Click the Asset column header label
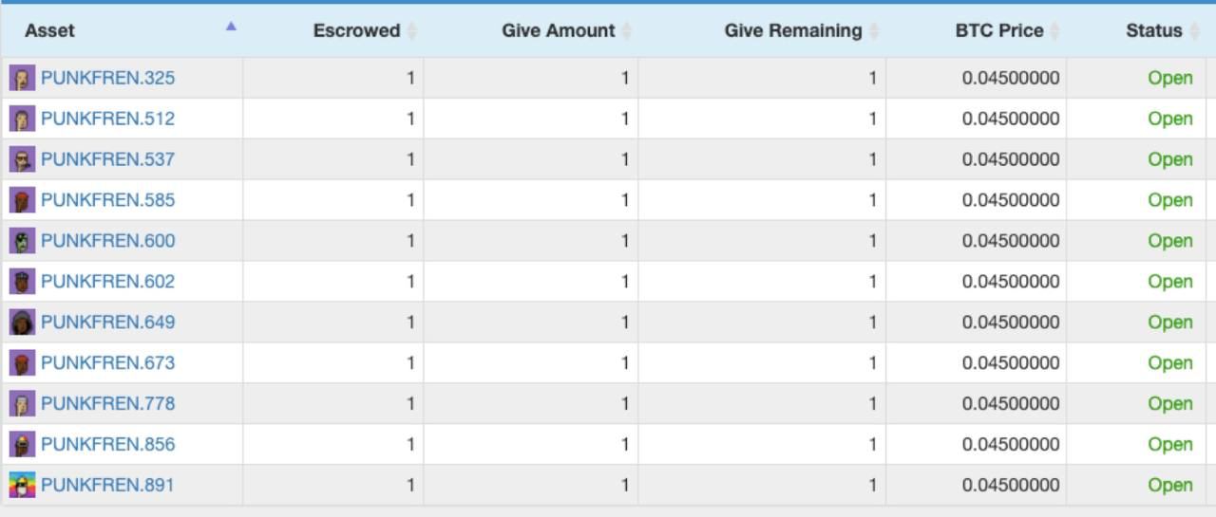The width and height of the screenshot is (1216, 517). (49, 31)
